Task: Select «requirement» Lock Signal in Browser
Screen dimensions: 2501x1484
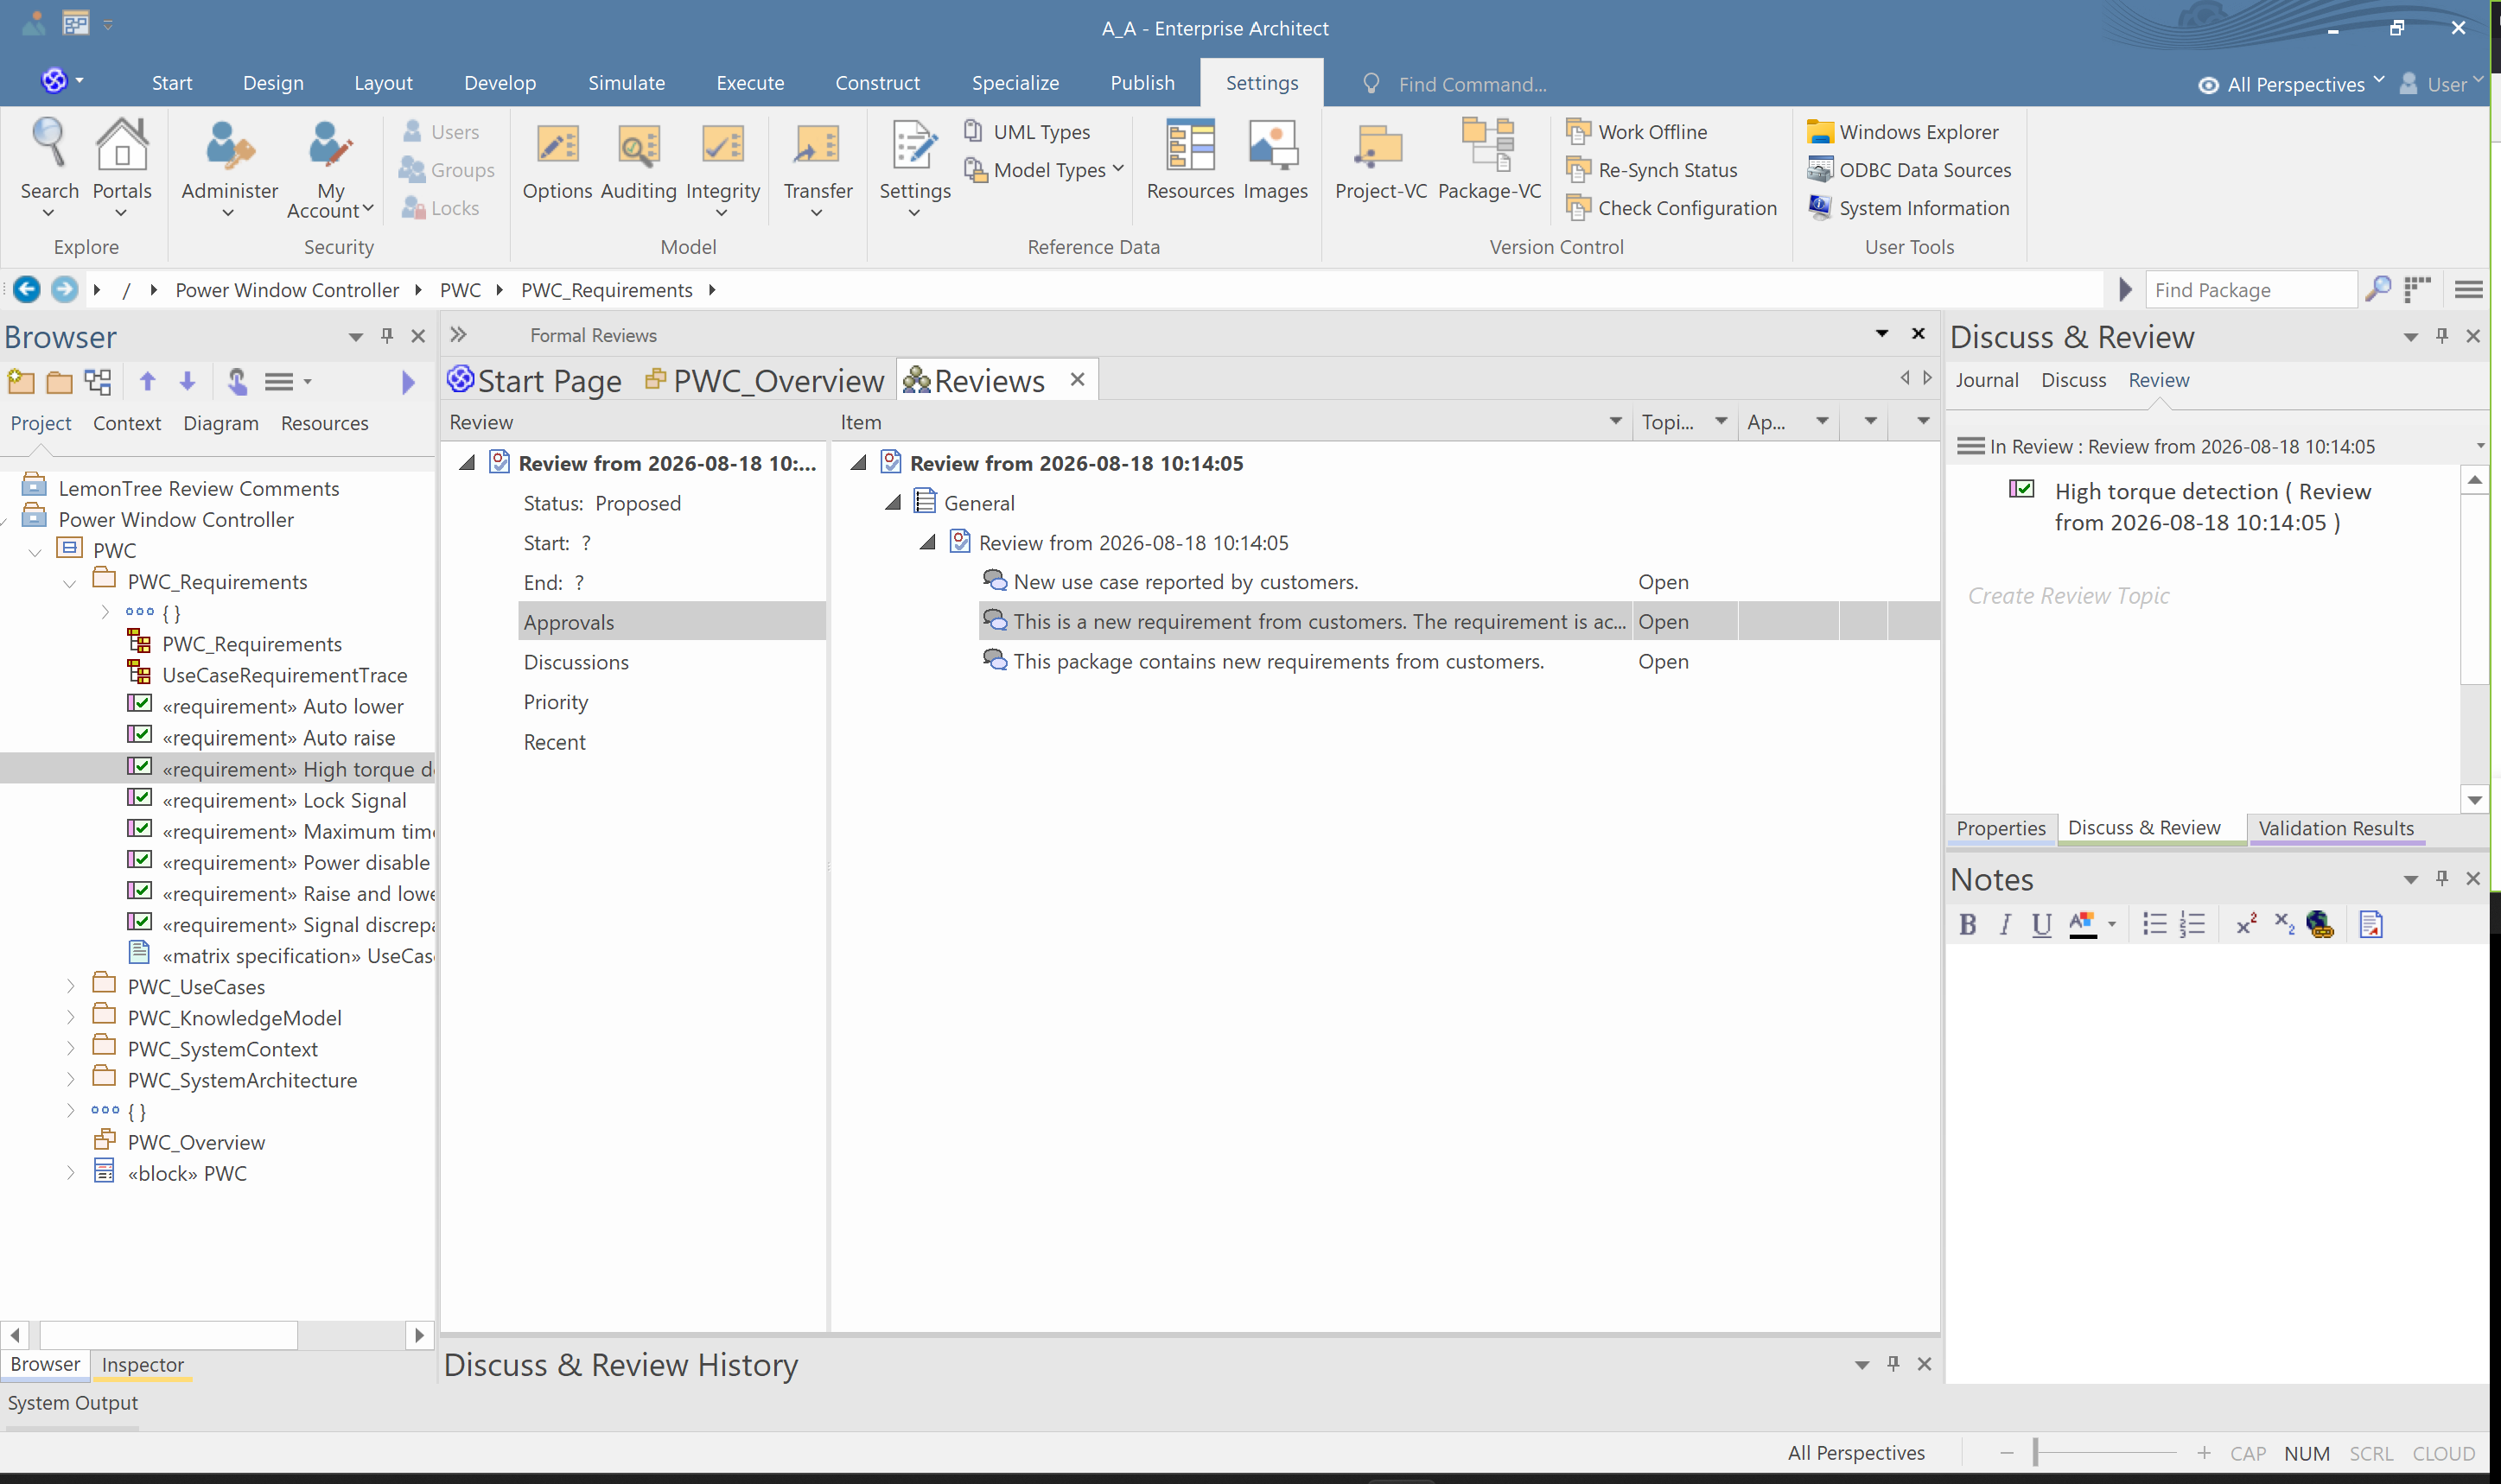Action: coord(283,800)
